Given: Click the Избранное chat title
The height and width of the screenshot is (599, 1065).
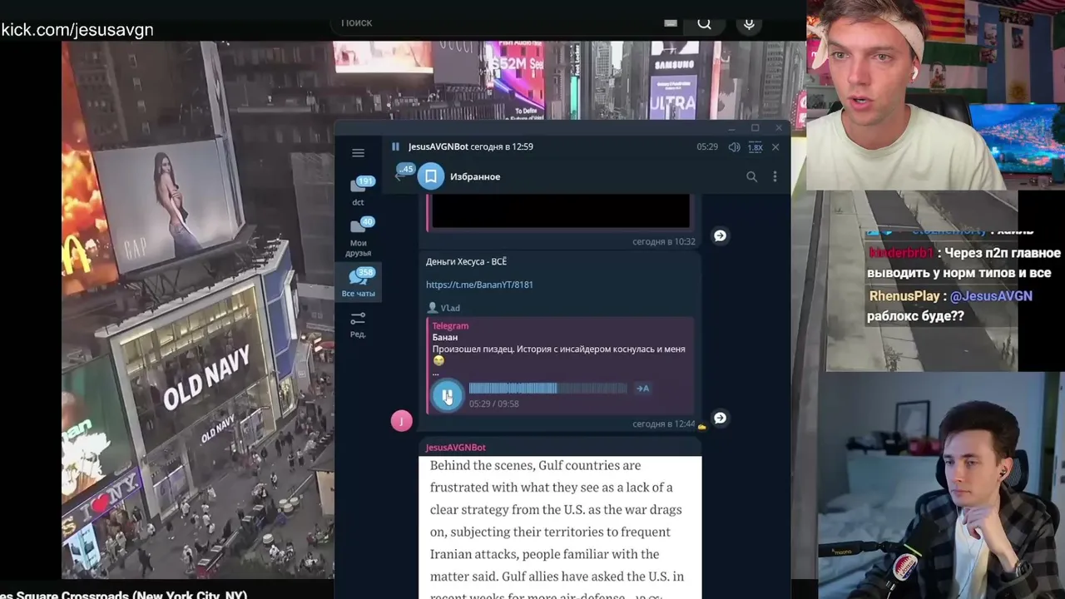Looking at the screenshot, I should [475, 176].
